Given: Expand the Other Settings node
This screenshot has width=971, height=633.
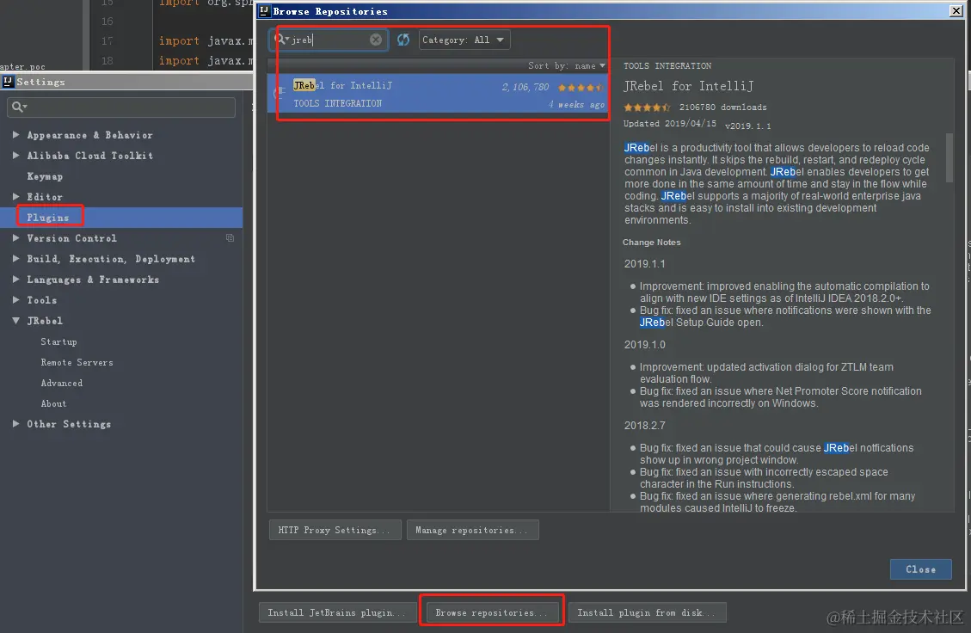Looking at the screenshot, I should [x=16, y=424].
